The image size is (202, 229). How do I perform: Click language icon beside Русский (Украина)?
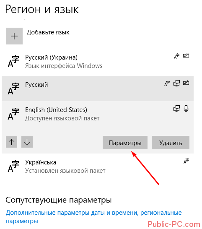[13, 61]
